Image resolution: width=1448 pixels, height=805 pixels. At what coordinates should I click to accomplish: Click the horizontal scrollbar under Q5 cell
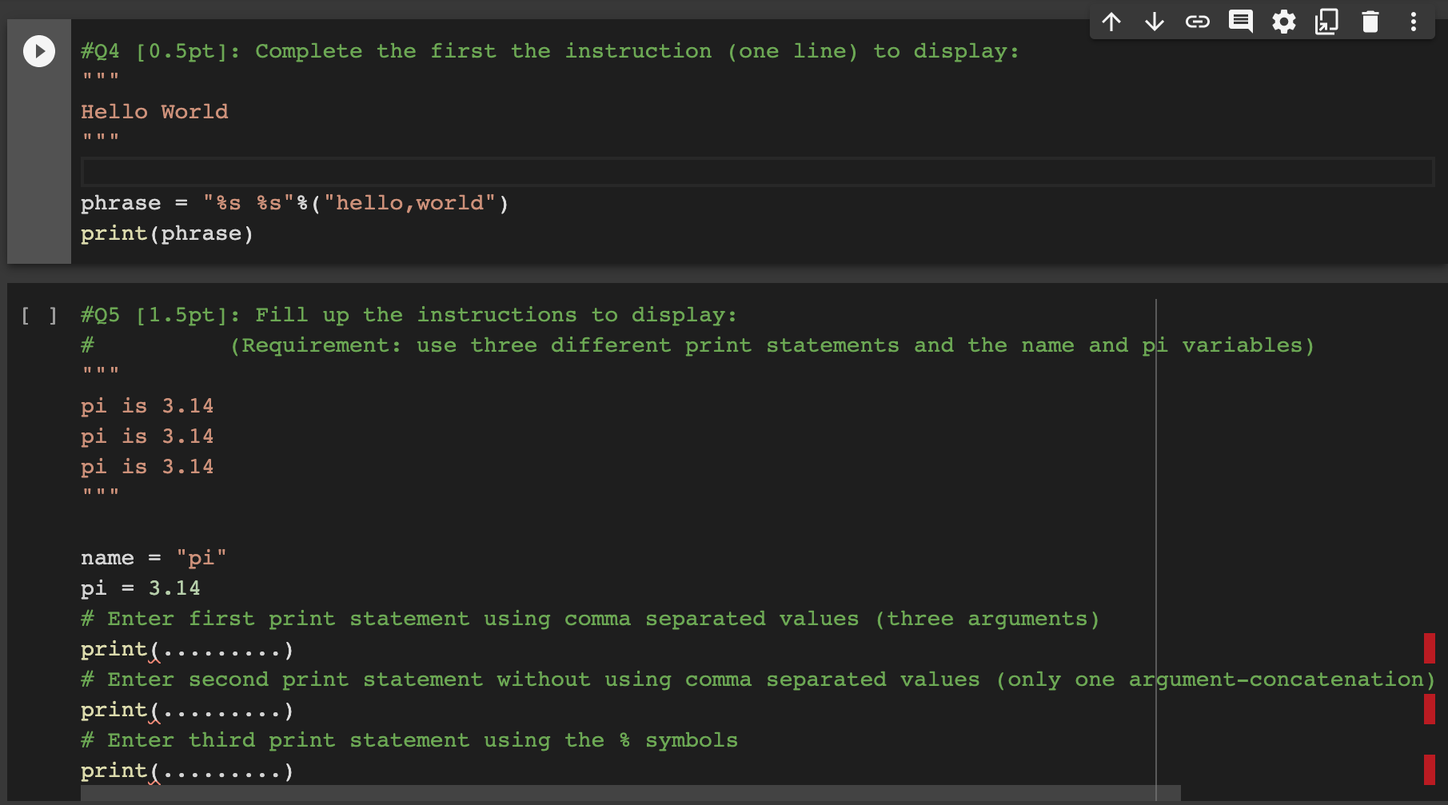[630, 793]
